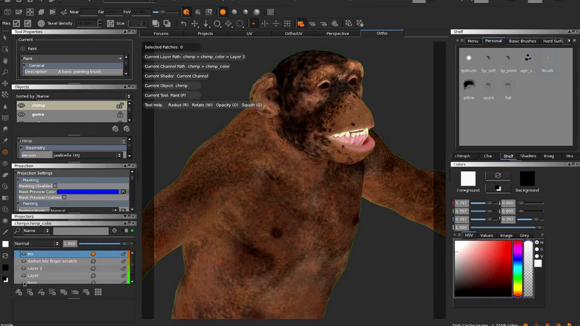Switch to the Perspective view tab

pos(338,34)
